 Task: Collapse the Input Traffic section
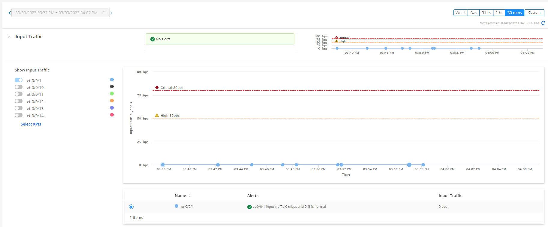(x=9, y=37)
